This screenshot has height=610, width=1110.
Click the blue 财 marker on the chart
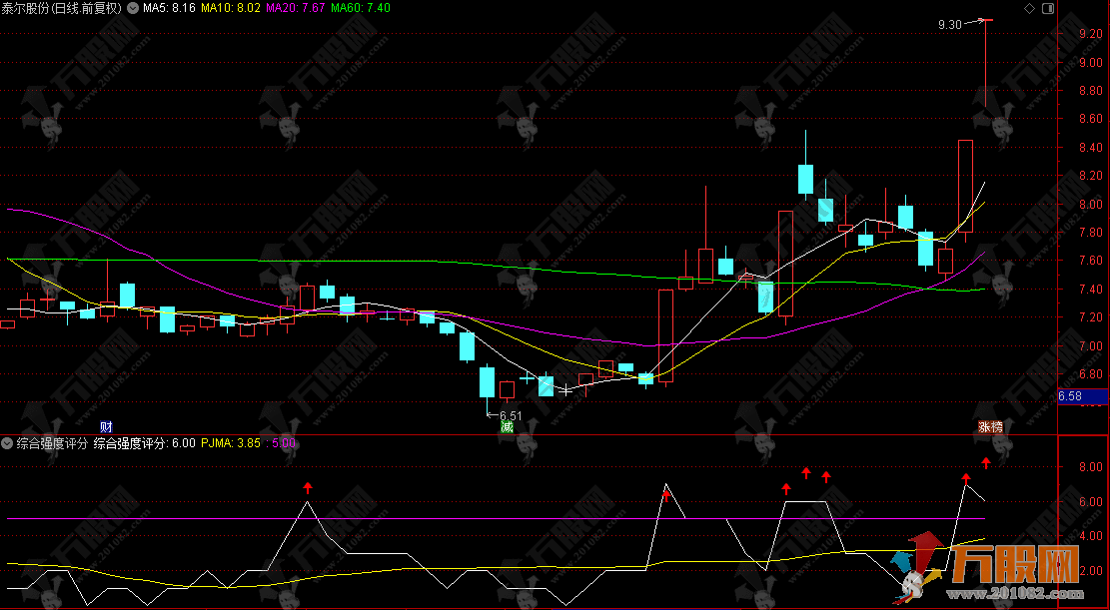pyautogui.click(x=106, y=426)
